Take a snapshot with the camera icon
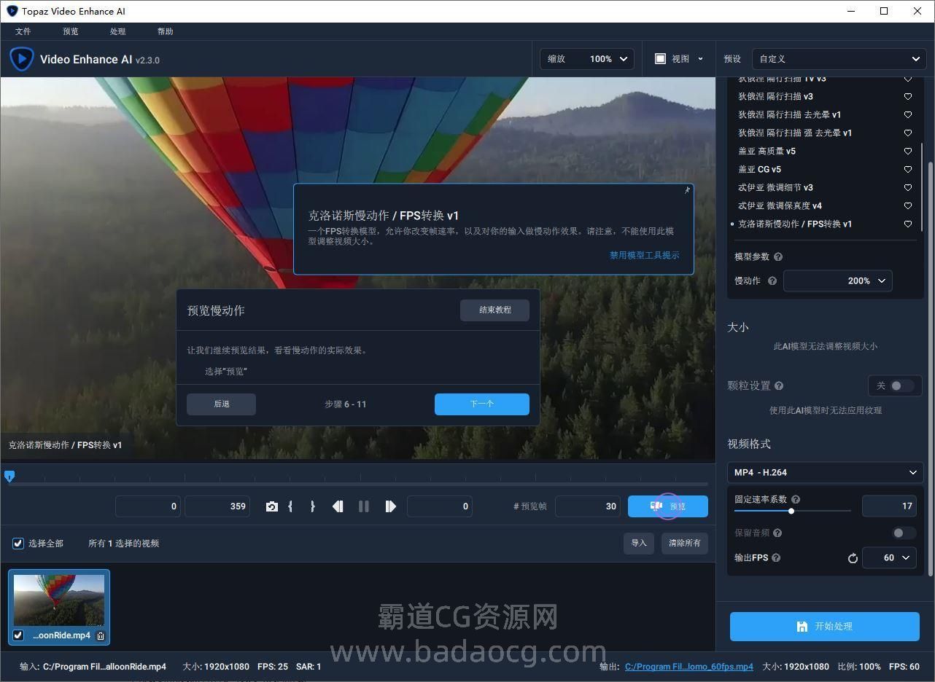This screenshot has width=935, height=682. (271, 506)
